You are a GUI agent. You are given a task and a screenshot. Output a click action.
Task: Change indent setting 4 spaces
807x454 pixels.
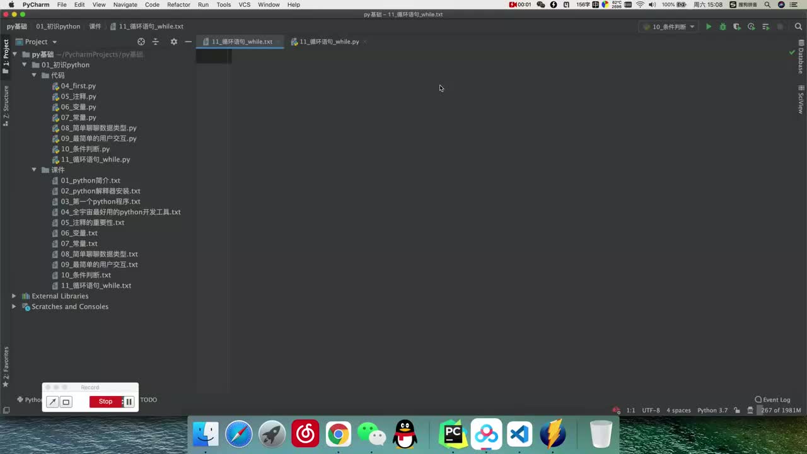pos(678,410)
